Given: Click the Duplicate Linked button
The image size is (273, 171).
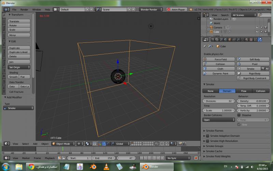Looking at the screenshot, I should pos(19,52).
